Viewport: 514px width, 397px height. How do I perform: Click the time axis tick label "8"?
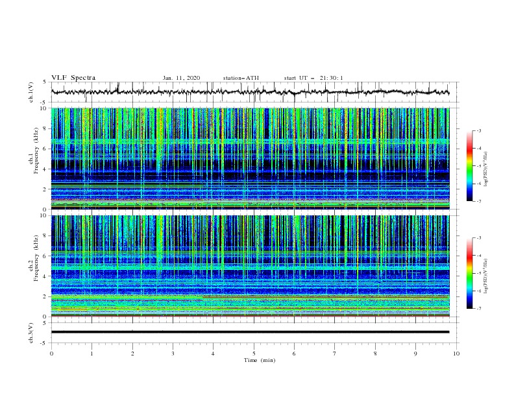point(375,354)
